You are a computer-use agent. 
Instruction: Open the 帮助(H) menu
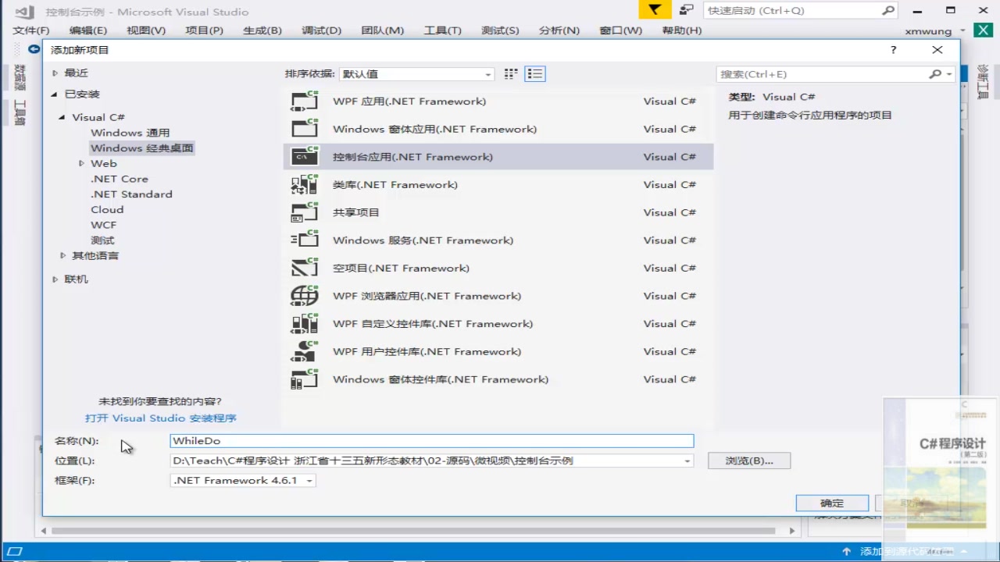point(682,30)
